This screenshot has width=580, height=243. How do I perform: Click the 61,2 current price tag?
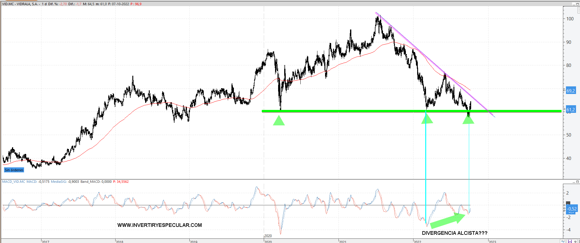(571, 110)
